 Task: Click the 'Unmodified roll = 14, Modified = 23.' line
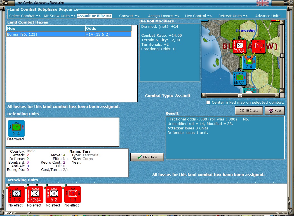point(200,124)
